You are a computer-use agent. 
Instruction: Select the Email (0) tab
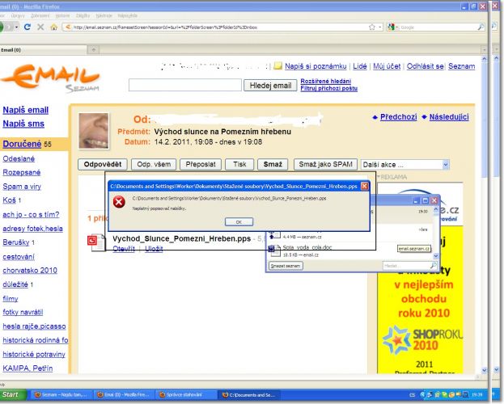click(x=44, y=50)
